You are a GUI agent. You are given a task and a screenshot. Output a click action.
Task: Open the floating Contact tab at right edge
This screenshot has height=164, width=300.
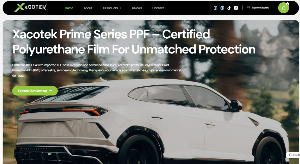[x=293, y=155]
